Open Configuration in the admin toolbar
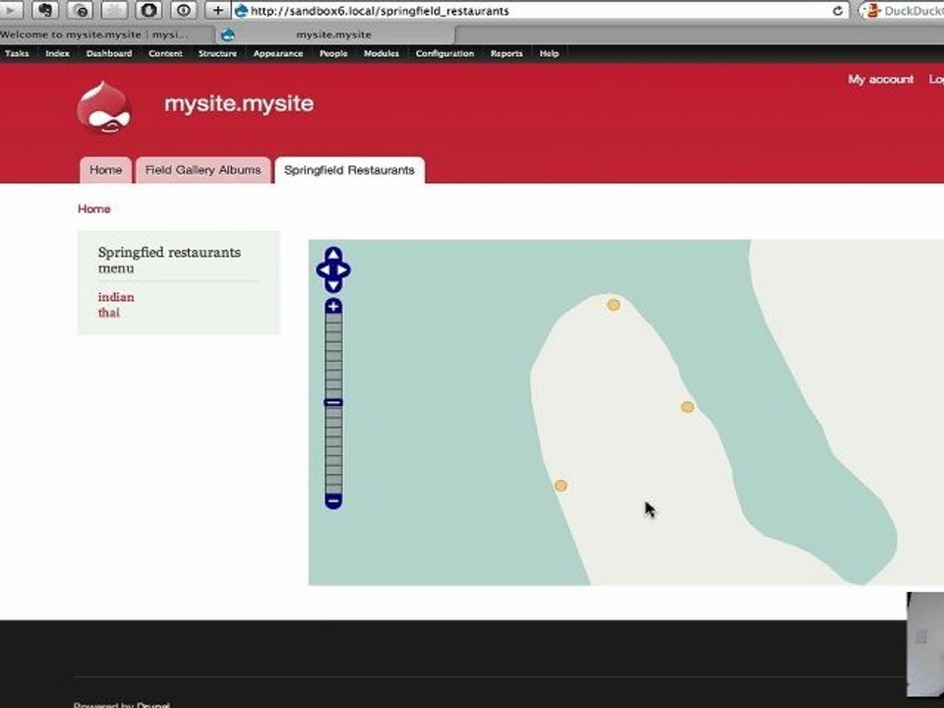Screen dimensions: 944x708 pos(444,53)
